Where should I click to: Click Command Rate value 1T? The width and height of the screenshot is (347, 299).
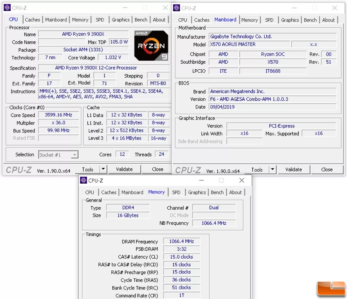coord(182,295)
